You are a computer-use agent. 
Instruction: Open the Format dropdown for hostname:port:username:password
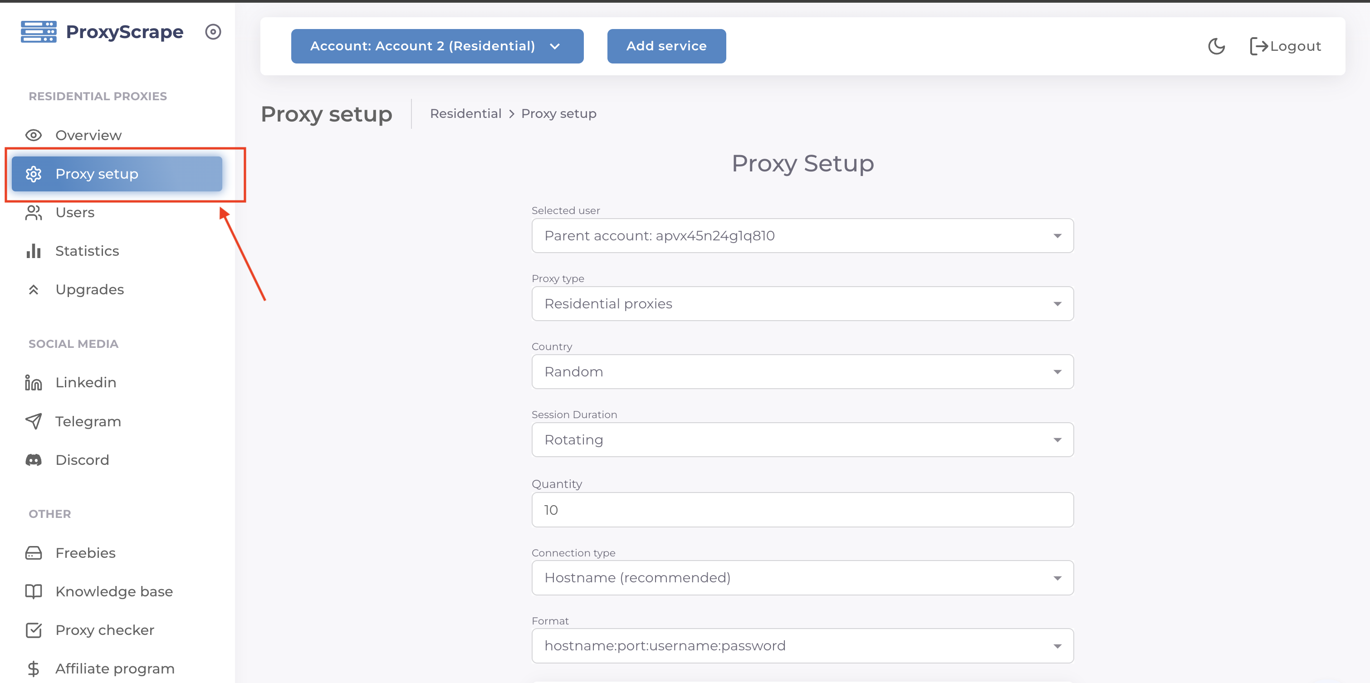(x=802, y=645)
